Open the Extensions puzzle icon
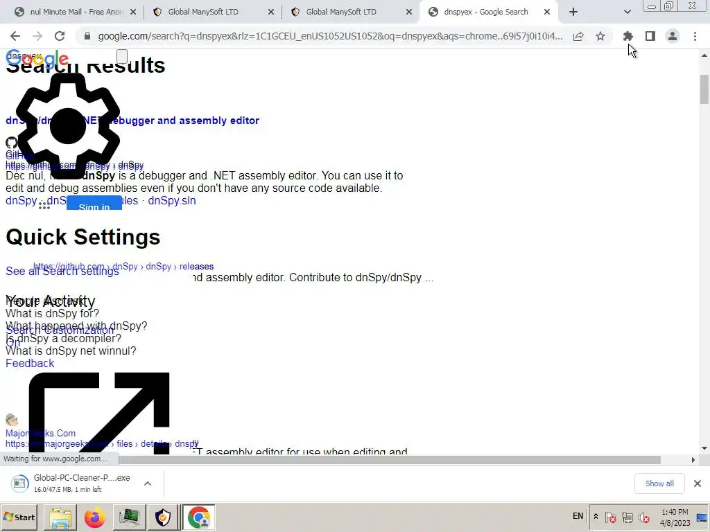Image resolution: width=710 pixels, height=532 pixels. [627, 36]
